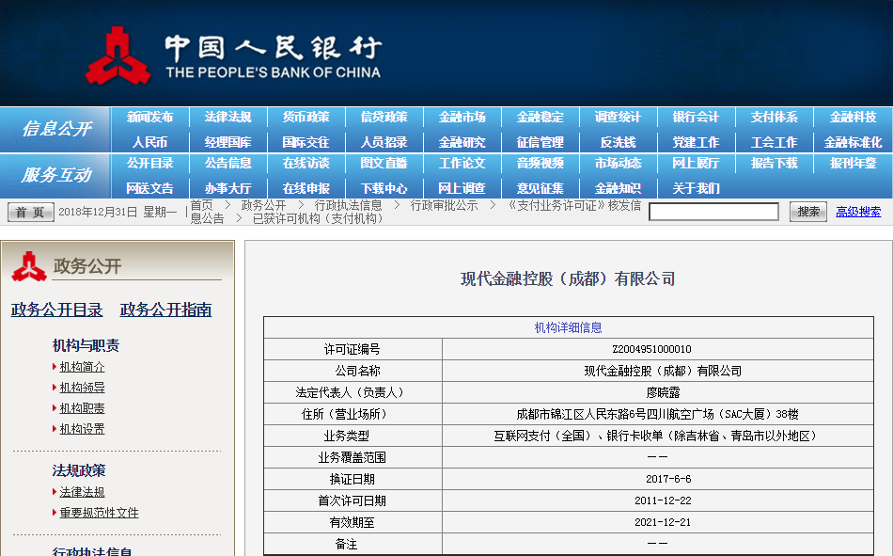Image resolution: width=893 pixels, height=556 pixels.
Task: Click the 搜索 search button
Action: [807, 212]
